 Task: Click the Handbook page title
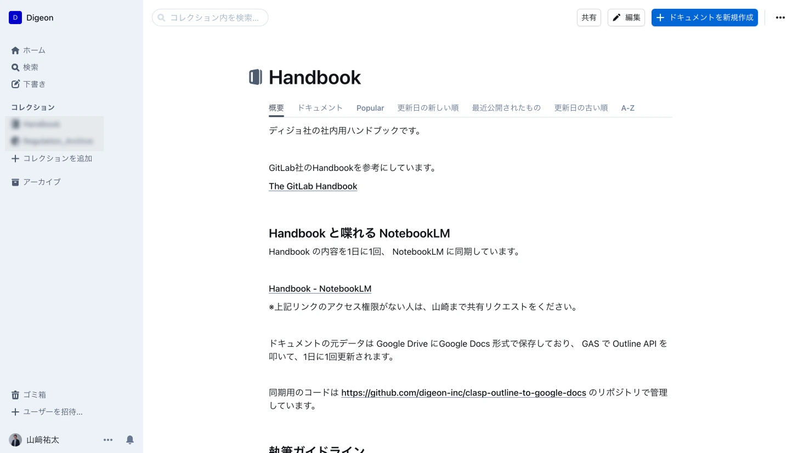click(315, 78)
